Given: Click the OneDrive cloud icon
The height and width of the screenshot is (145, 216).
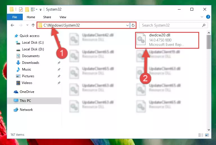Looking at the screenshot, I should pos(16,92).
